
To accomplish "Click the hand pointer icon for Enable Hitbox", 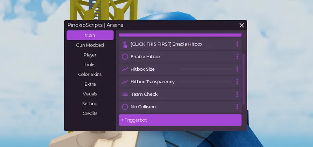I will pyautogui.click(x=125, y=44).
